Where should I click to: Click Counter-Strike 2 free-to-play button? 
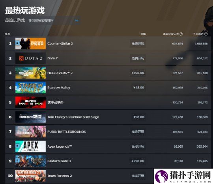(x=138, y=43)
